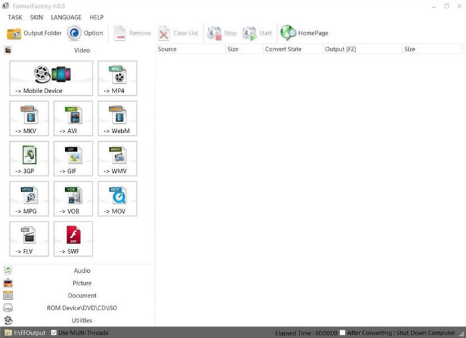Expand the ROM Device\DVD\CD\ISO category

click(78, 308)
